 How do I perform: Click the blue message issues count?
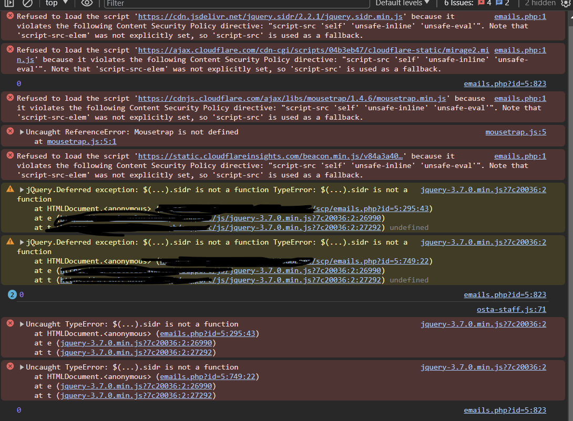(x=503, y=3)
